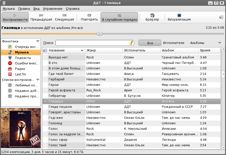Viewport: 226px width, 155px height.
Task: Select the Радио icon
Action: coord(10,69)
